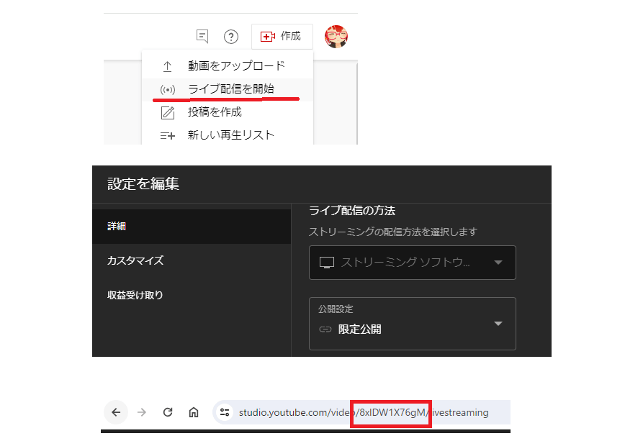Reload the page with refresh icon

pos(167,412)
